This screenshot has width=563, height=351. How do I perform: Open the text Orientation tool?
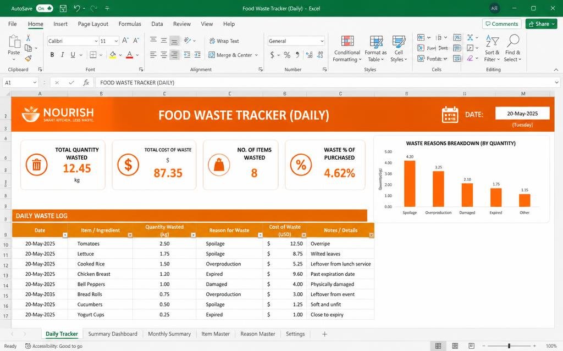click(187, 41)
